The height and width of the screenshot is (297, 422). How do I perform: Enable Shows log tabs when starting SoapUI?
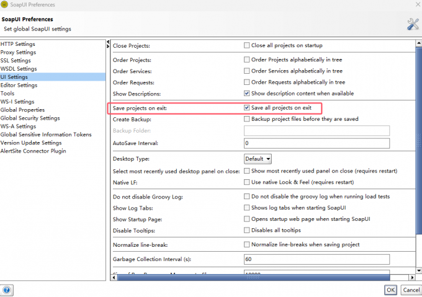[x=246, y=208]
